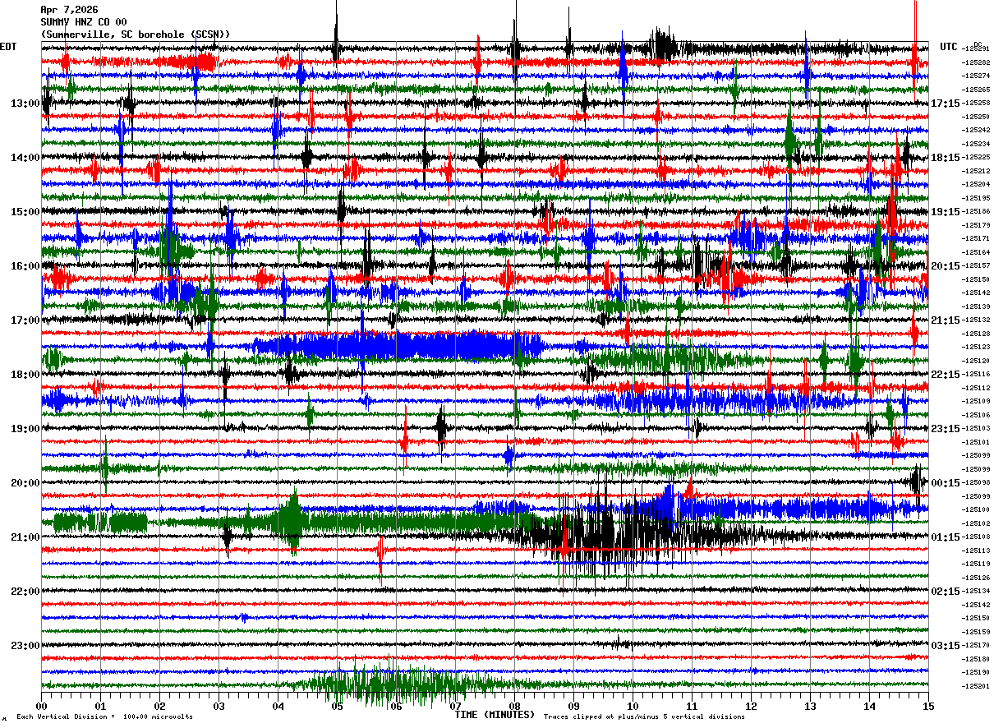This screenshot has width=994, height=728.
Task: Click the DC offset value -125106
Action: pyautogui.click(x=975, y=415)
